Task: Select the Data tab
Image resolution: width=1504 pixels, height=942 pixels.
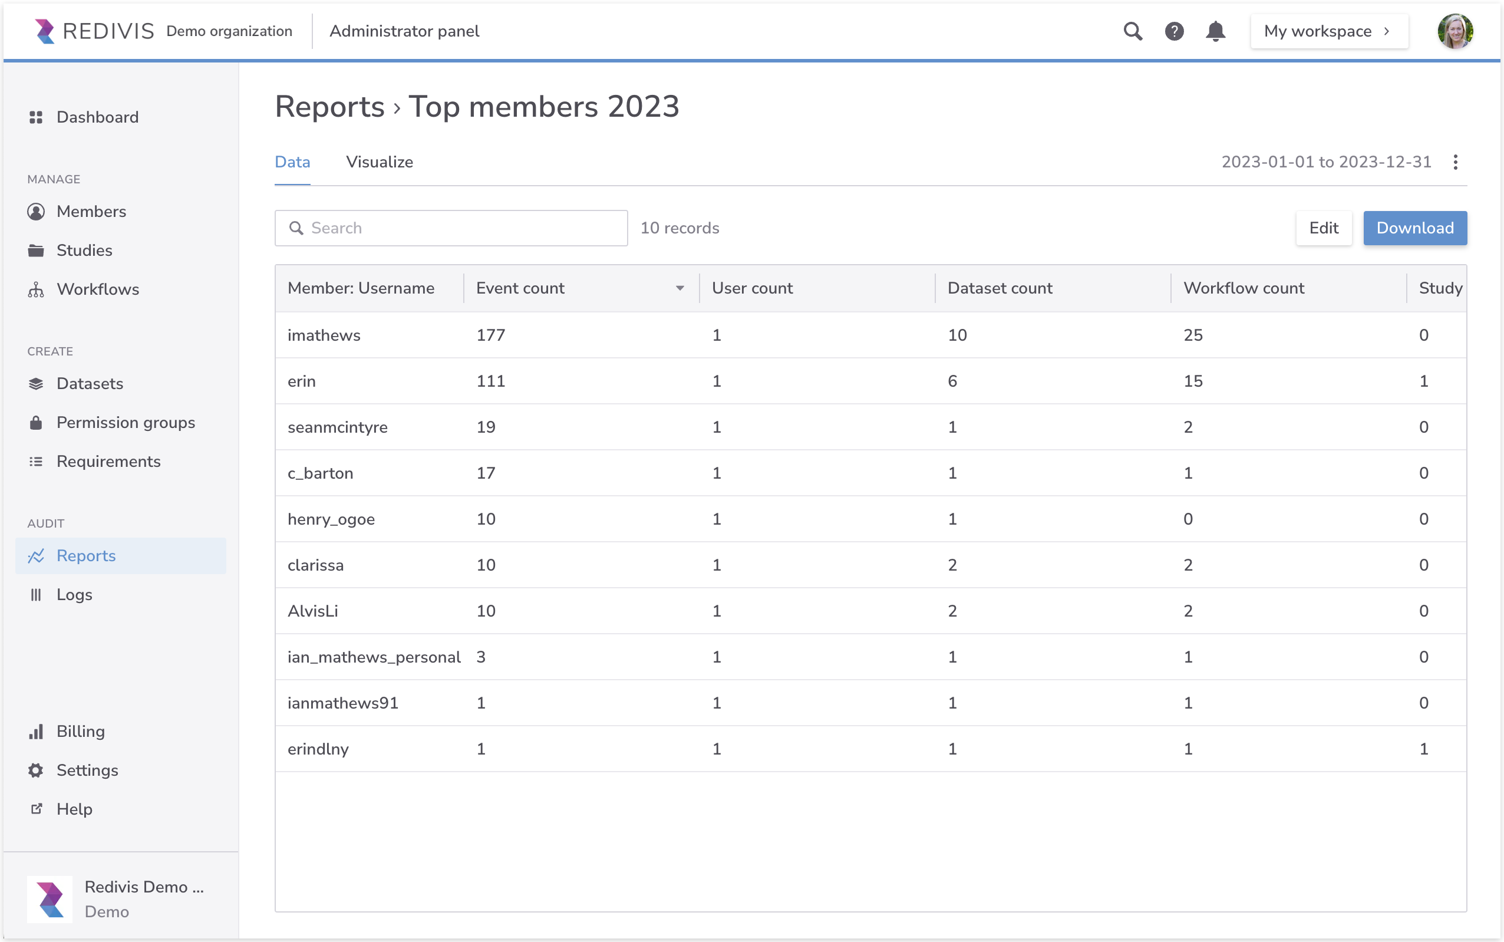Action: [292, 163]
